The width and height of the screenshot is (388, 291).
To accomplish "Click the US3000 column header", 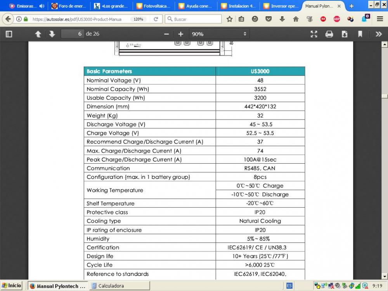I will click(260, 71).
